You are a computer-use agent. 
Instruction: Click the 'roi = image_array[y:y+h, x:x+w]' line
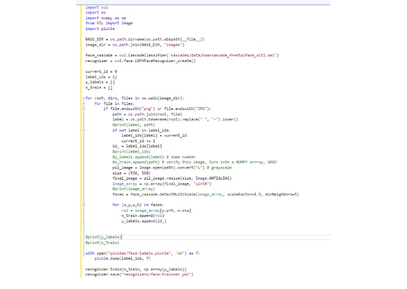pos(156,211)
